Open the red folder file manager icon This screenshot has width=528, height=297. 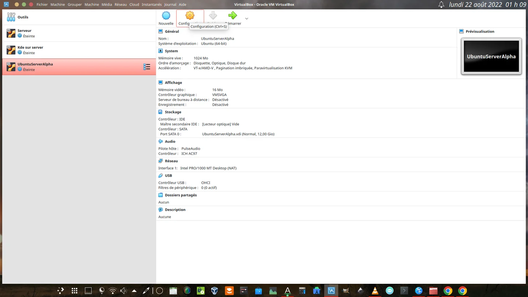click(x=433, y=291)
